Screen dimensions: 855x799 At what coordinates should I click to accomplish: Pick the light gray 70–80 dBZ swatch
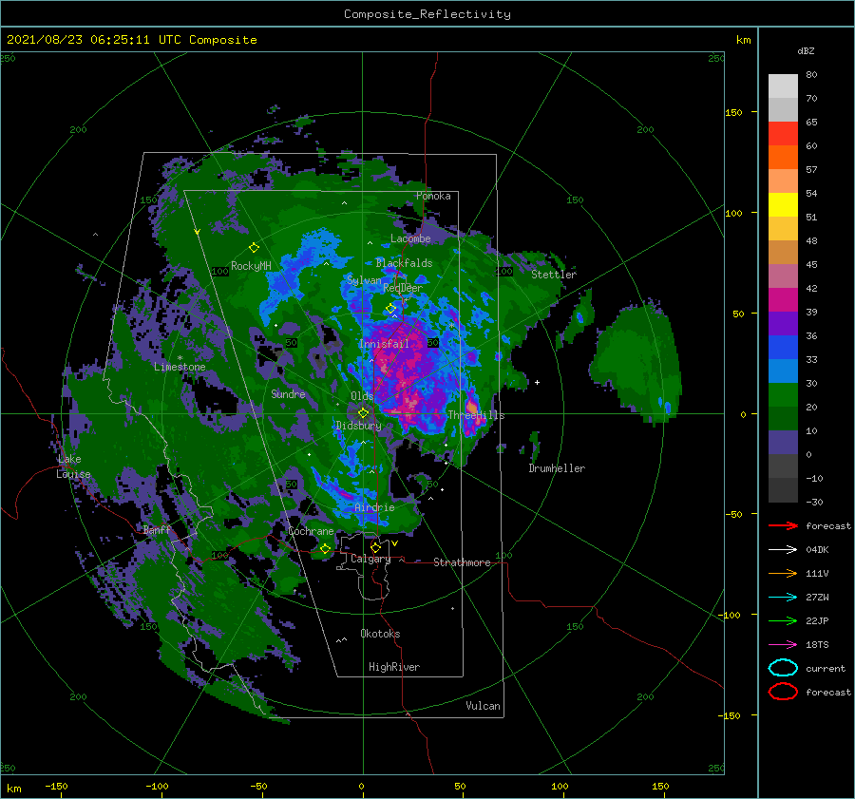click(783, 86)
